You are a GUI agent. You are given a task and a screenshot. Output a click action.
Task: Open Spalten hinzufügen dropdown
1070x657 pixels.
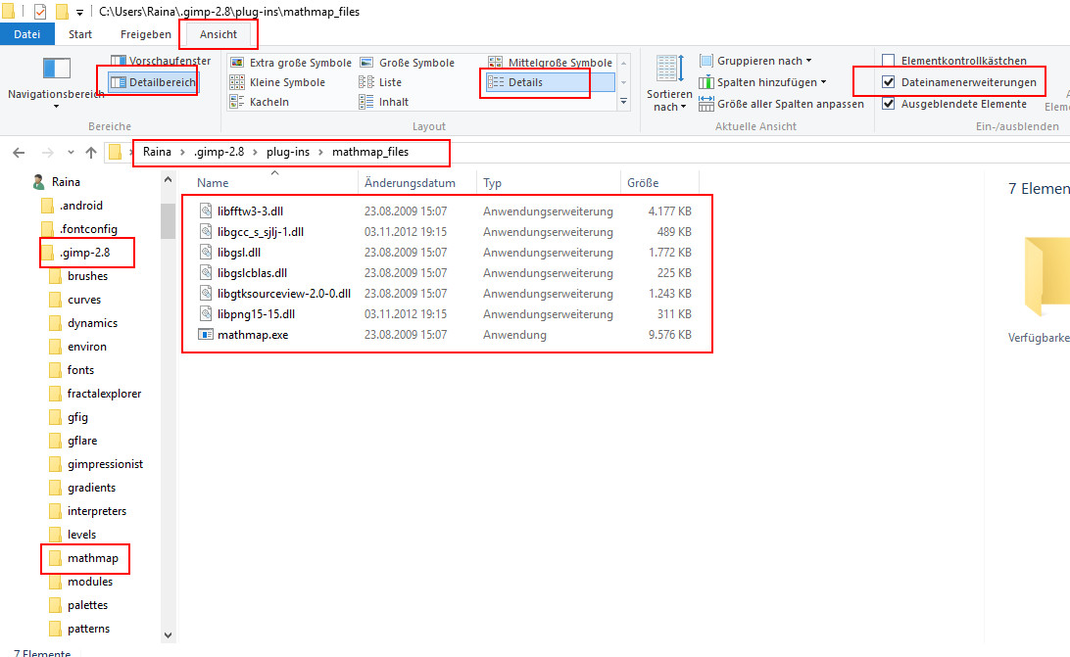pyautogui.click(x=762, y=82)
